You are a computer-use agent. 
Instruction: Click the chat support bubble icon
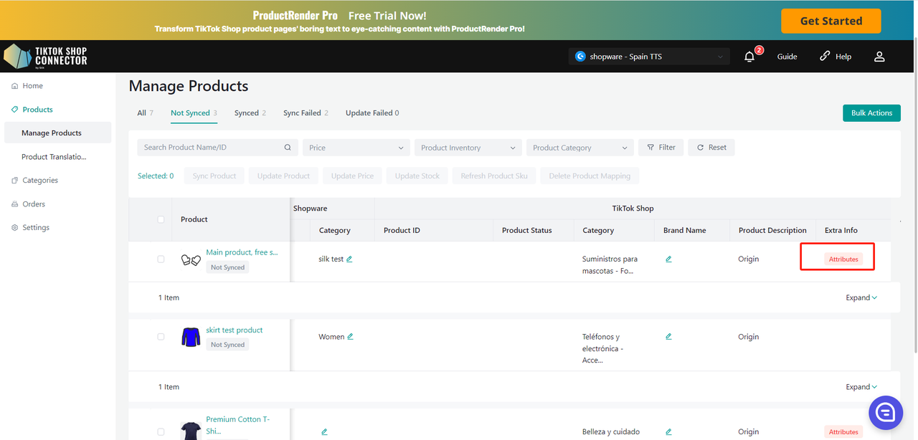pyautogui.click(x=885, y=412)
